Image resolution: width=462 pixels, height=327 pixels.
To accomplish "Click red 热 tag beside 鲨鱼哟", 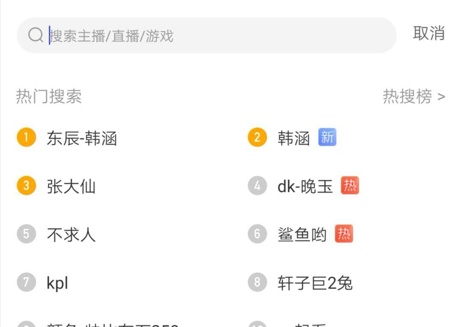I will tap(344, 234).
